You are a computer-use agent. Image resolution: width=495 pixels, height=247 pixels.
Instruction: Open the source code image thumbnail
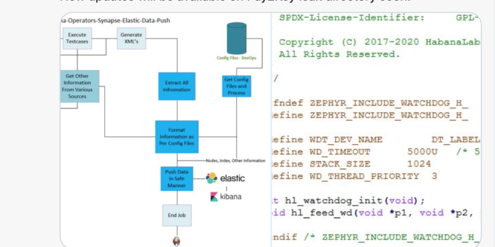click(376, 130)
